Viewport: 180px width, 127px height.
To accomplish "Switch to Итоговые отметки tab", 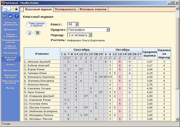I will click(x=93, y=10).
